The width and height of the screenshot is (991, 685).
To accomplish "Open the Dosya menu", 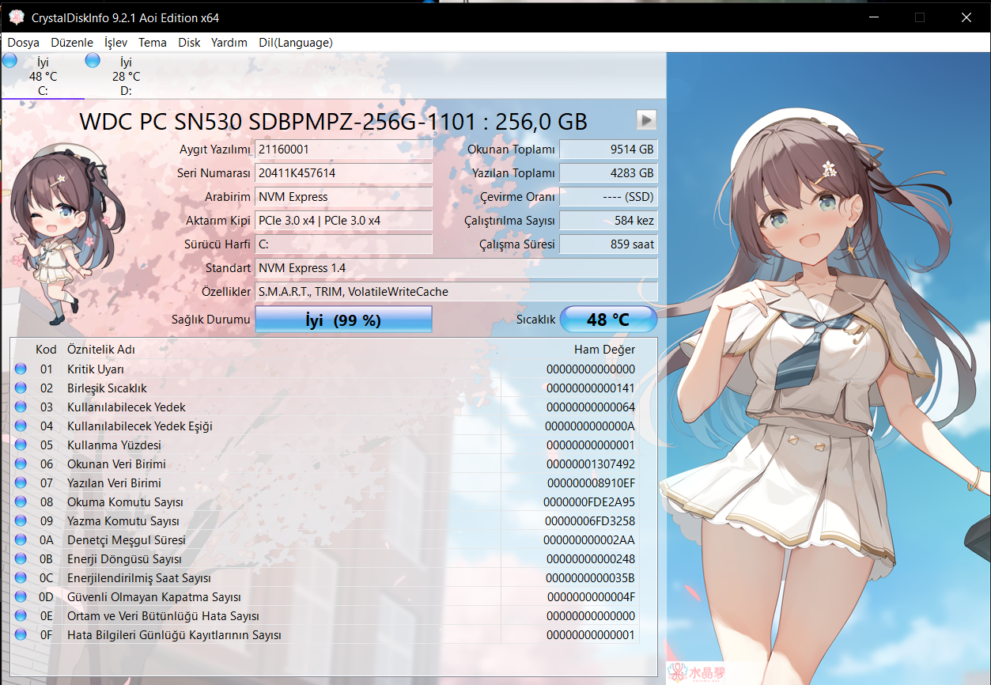I will pyautogui.click(x=24, y=43).
